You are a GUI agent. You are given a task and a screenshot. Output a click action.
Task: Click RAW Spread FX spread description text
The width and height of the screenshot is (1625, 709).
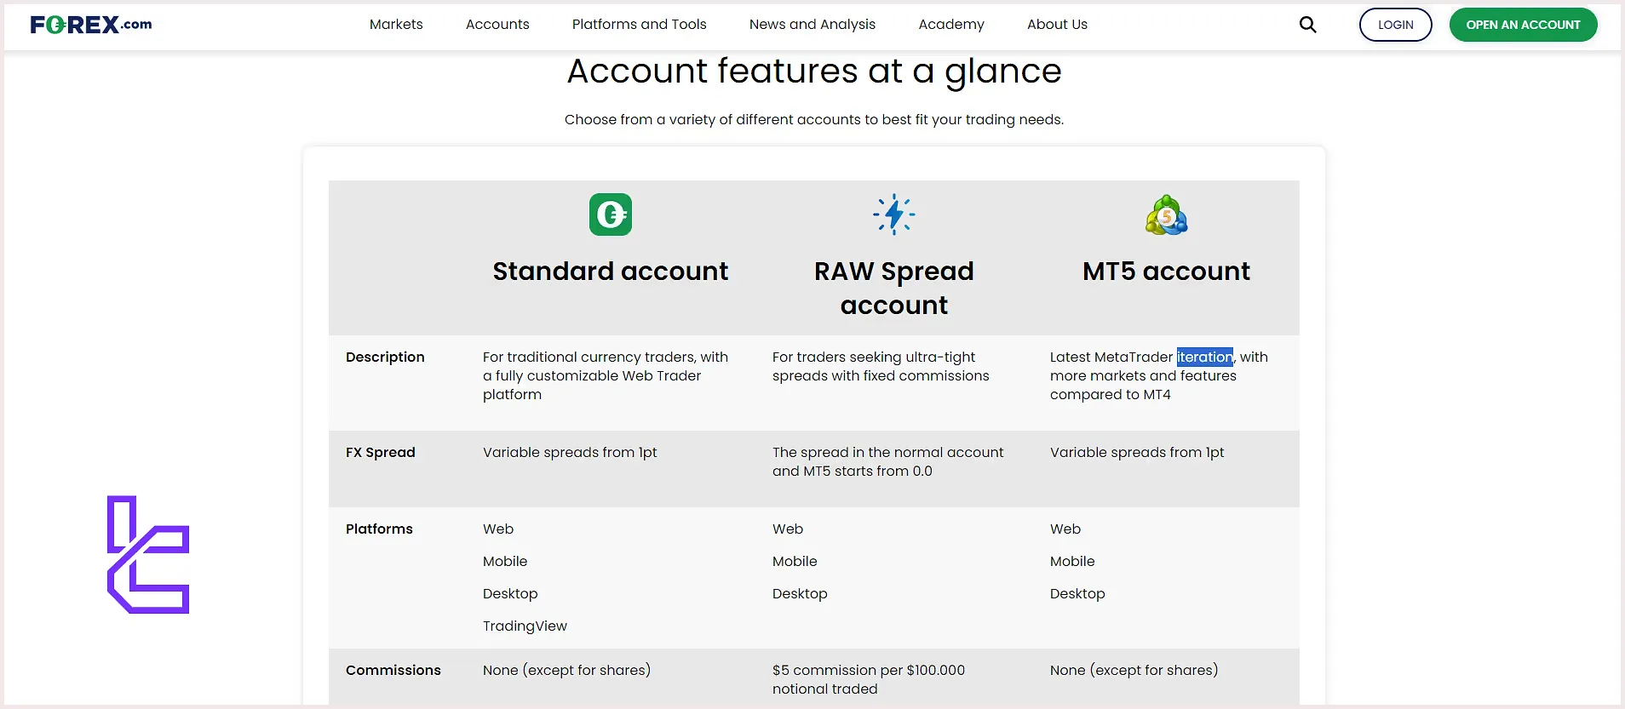(x=888, y=462)
